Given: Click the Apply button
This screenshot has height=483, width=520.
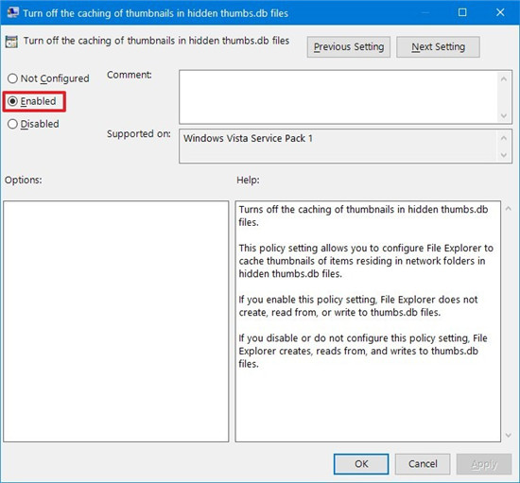Looking at the screenshot, I should point(484,464).
